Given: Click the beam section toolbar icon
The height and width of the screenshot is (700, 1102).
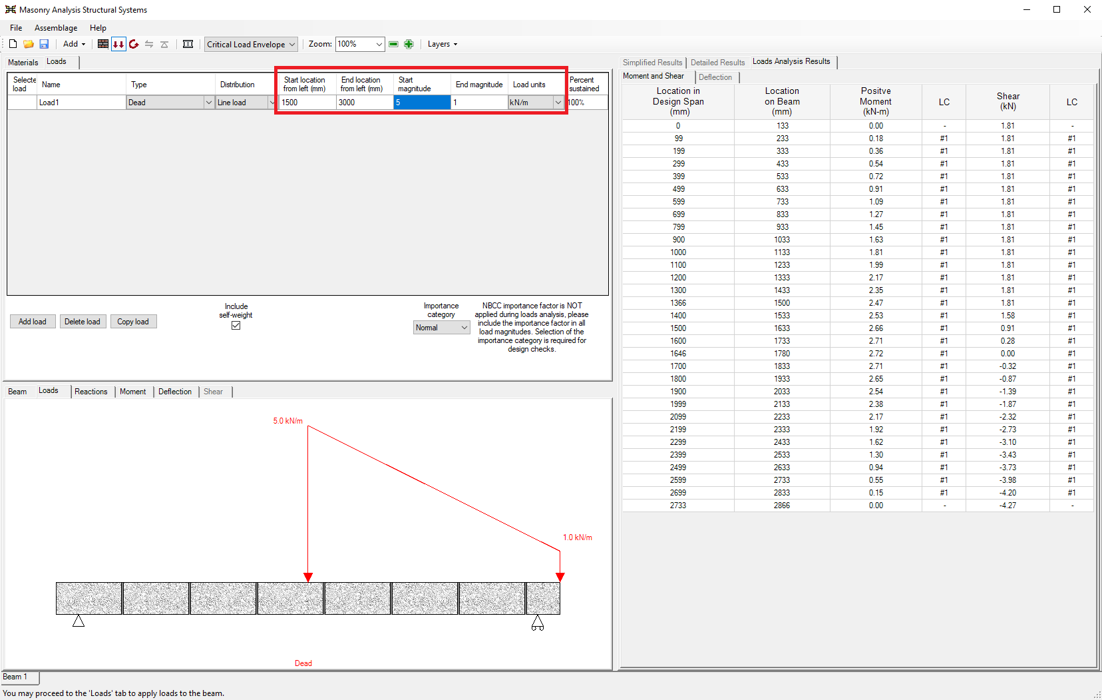Looking at the screenshot, I should pyautogui.click(x=188, y=44).
